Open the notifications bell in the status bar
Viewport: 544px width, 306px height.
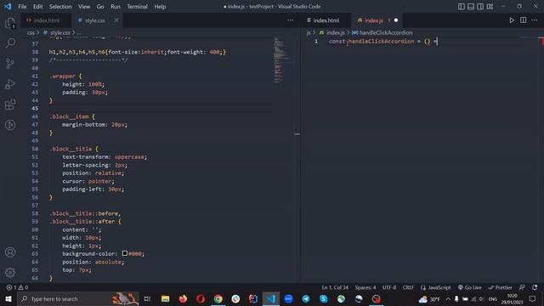(x=535, y=287)
